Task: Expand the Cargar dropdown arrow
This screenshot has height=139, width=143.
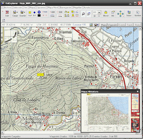Action: (x=17, y=12)
